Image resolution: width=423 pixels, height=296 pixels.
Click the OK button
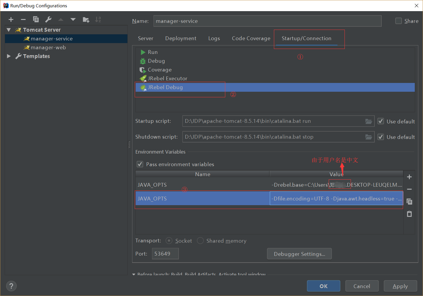[x=324, y=286]
